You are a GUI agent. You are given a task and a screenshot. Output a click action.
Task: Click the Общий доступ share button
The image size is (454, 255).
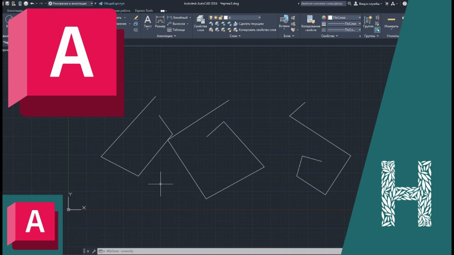(111, 3)
